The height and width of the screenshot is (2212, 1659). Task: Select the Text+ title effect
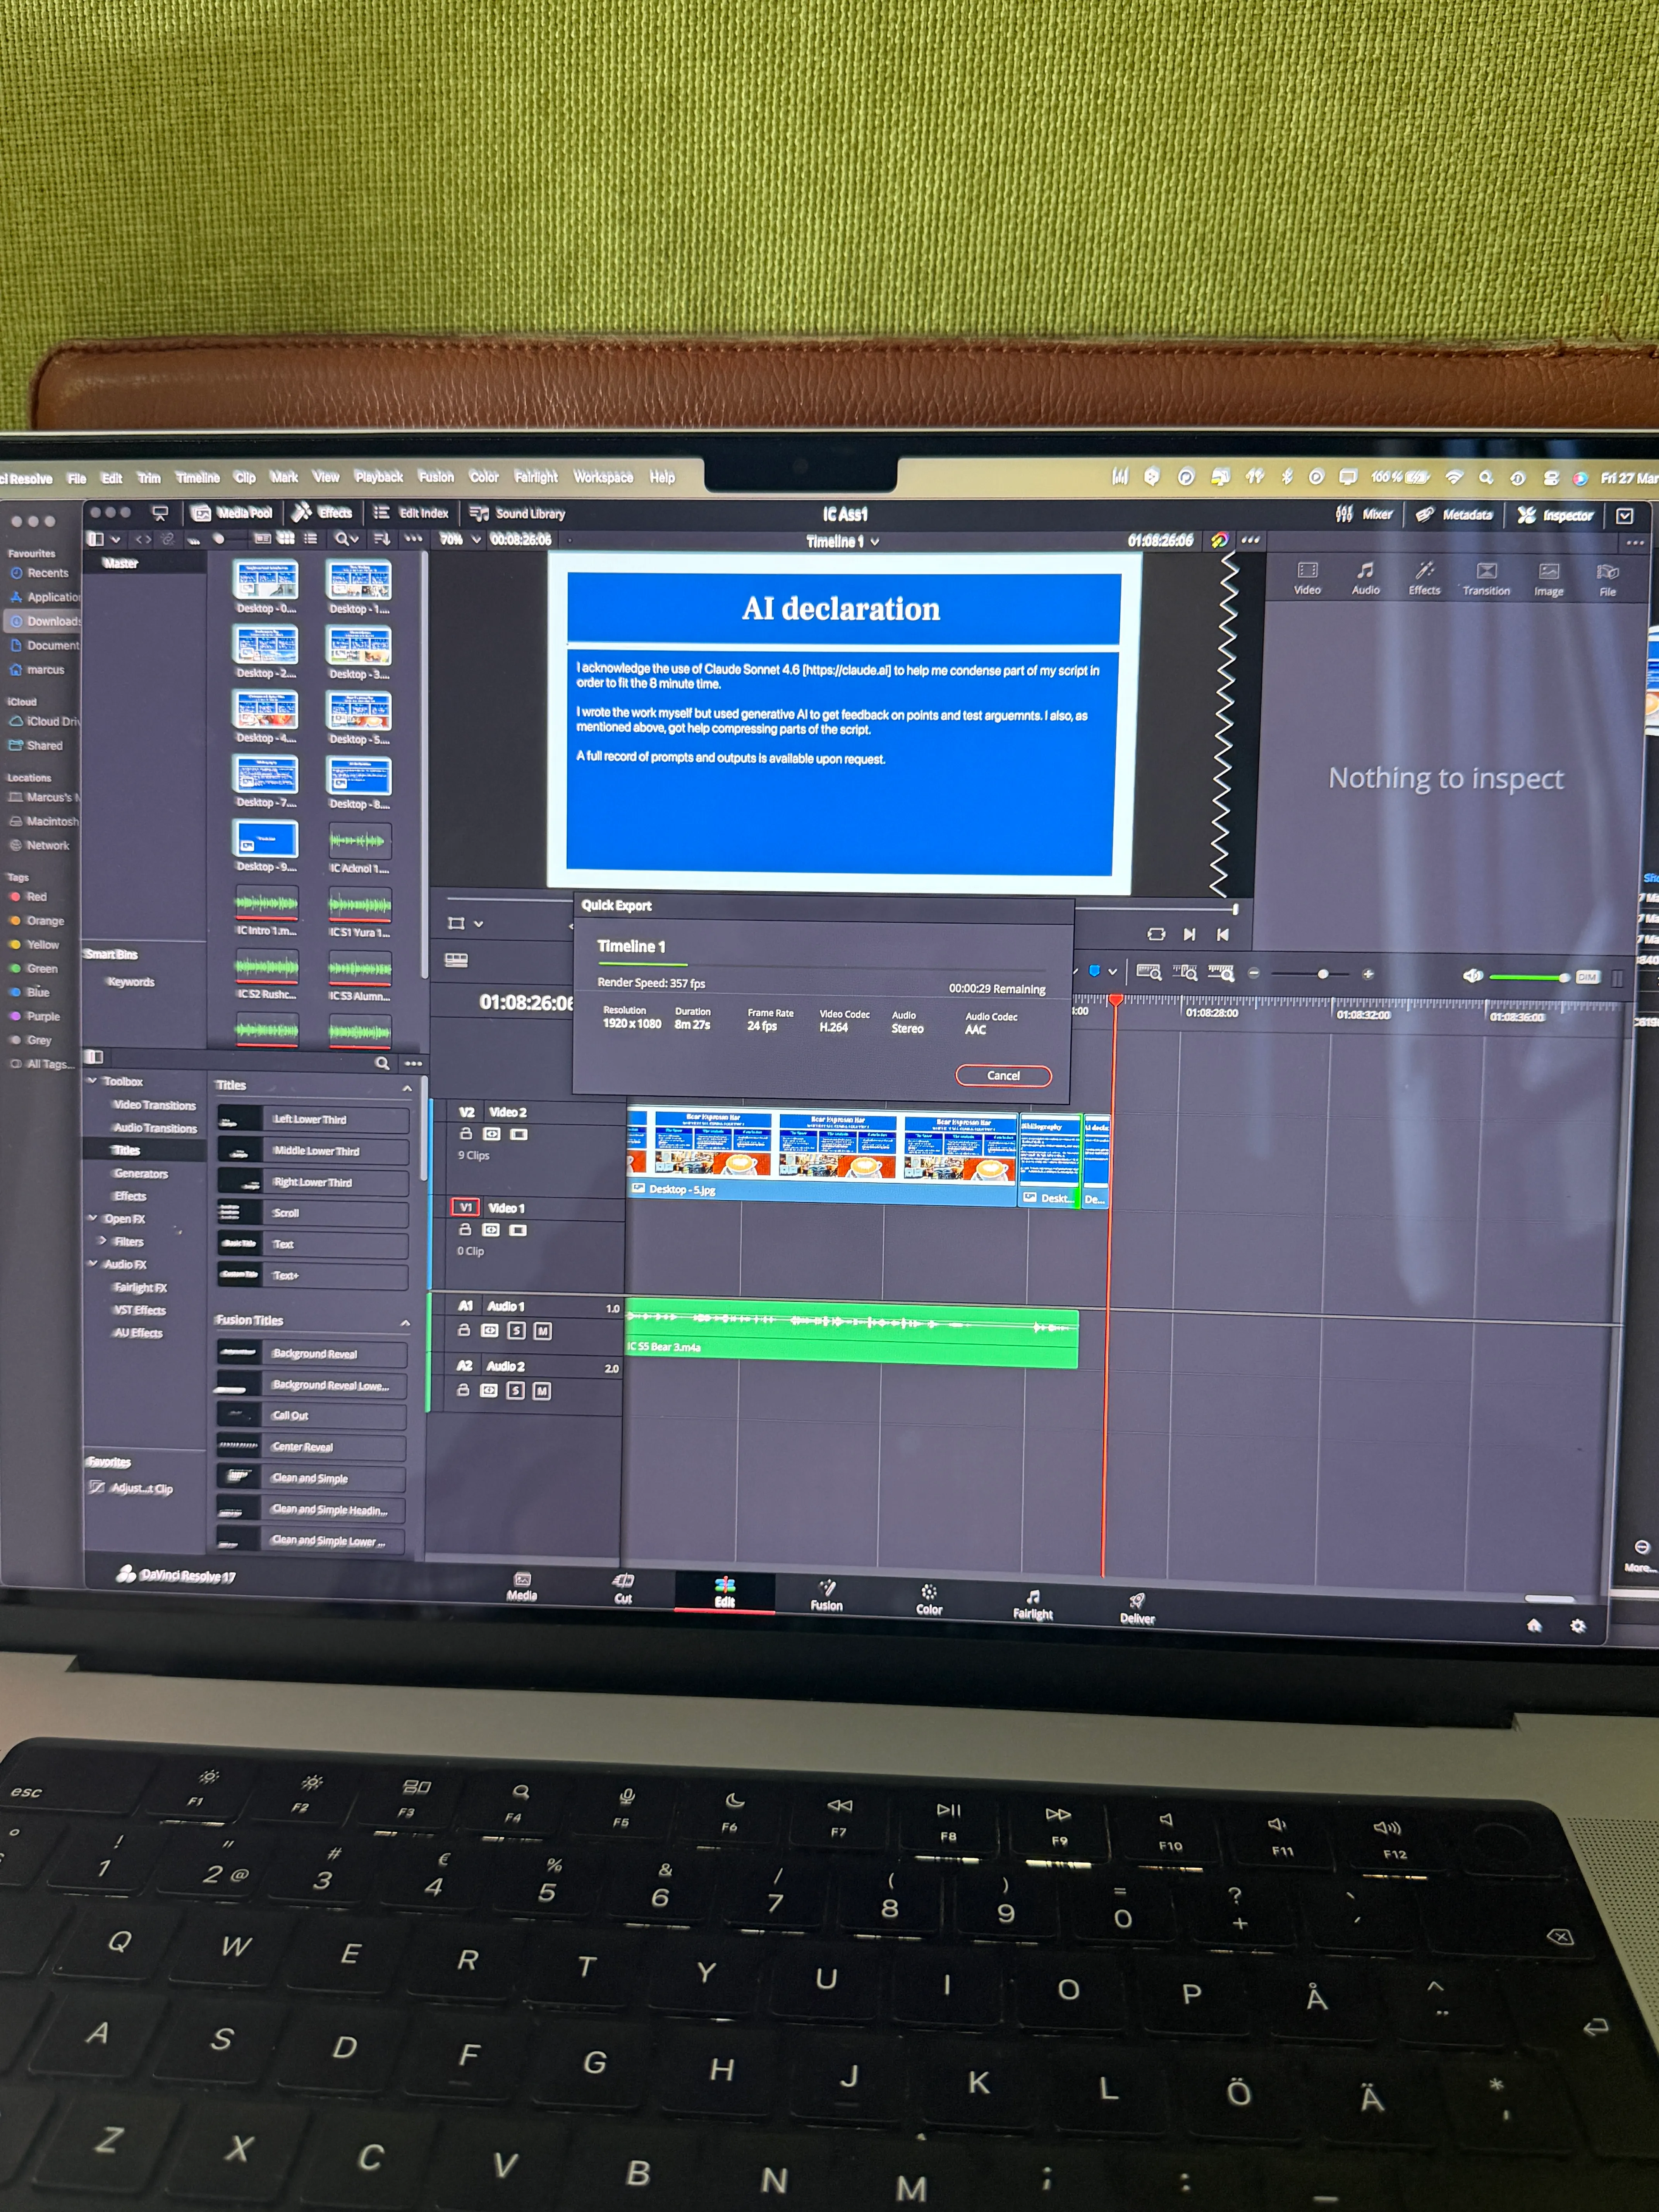tap(312, 1275)
